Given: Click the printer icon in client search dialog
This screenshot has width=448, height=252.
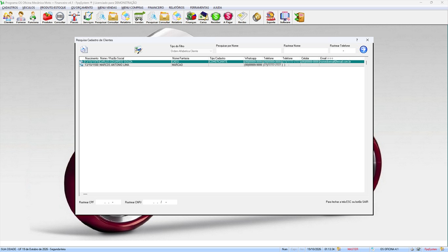Looking at the screenshot, I should (84, 50).
